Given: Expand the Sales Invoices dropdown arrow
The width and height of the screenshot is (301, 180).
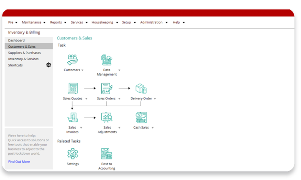Looking at the screenshot, I should 81,128.
